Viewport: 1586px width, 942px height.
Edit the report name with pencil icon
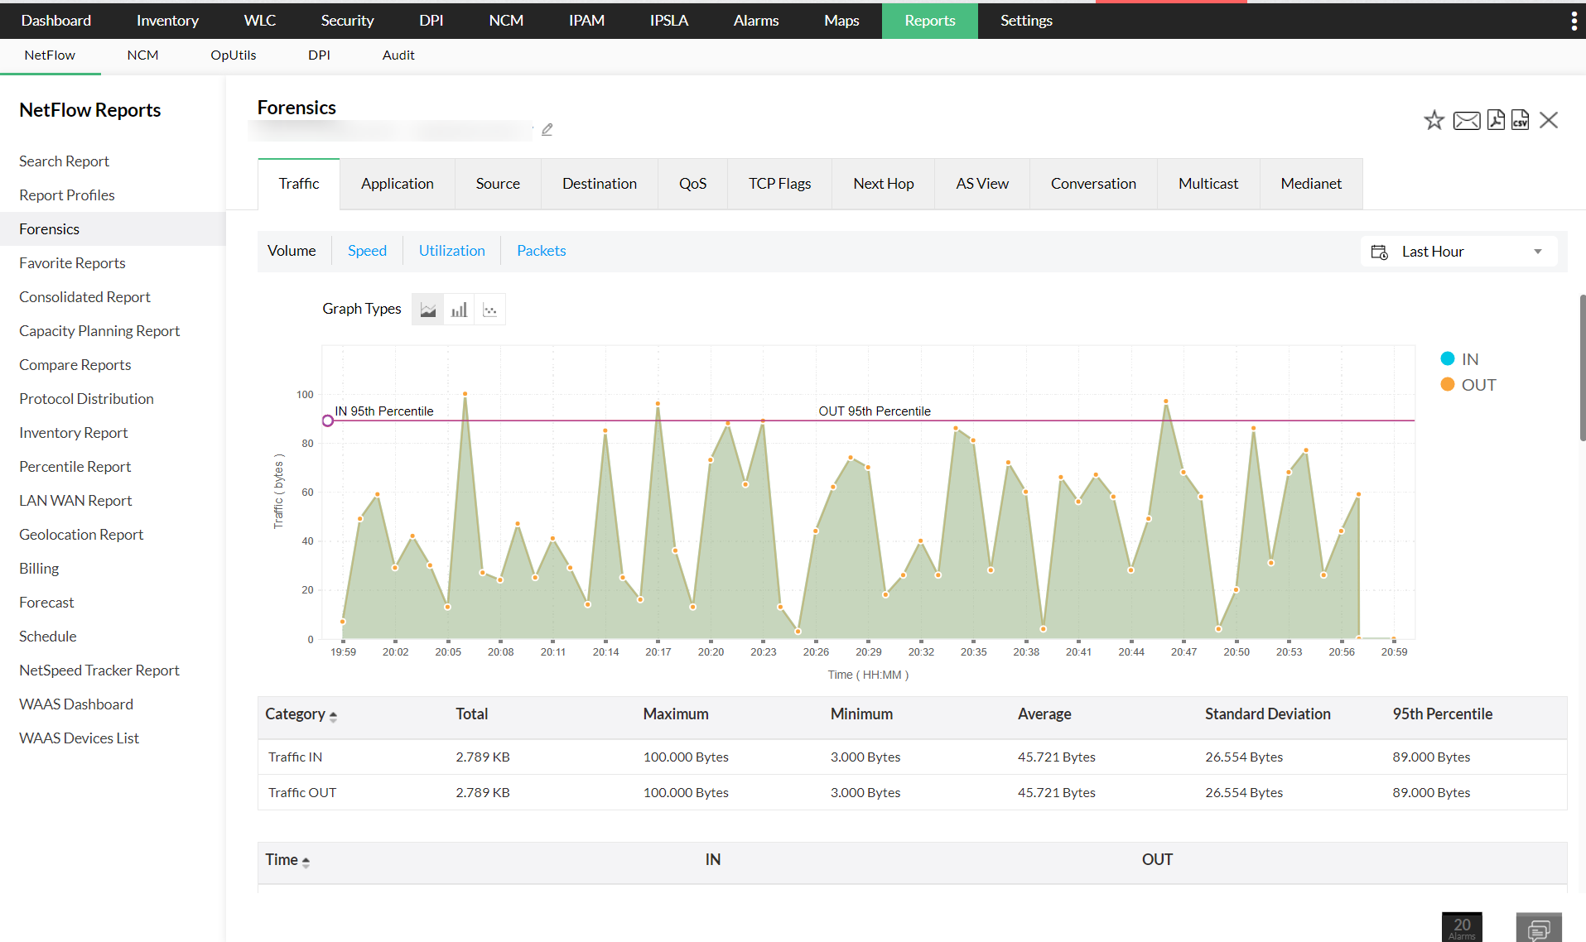click(547, 130)
